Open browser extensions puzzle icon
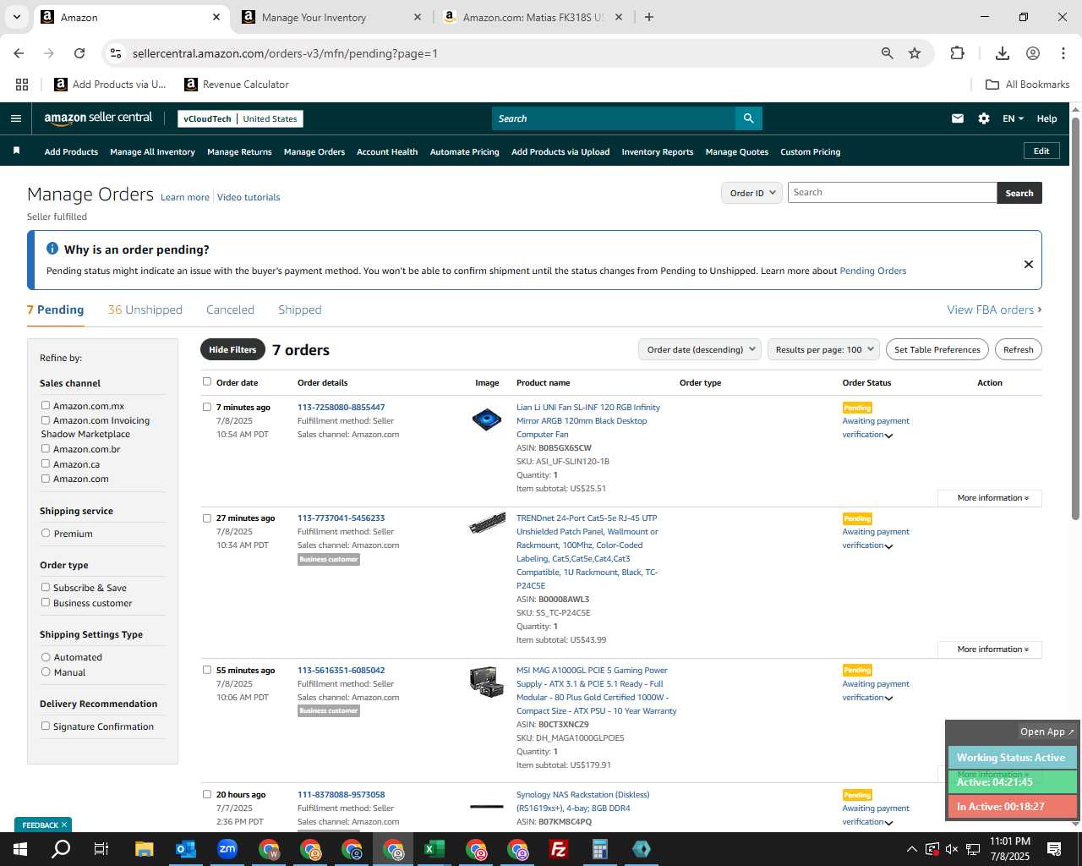 (x=957, y=53)
